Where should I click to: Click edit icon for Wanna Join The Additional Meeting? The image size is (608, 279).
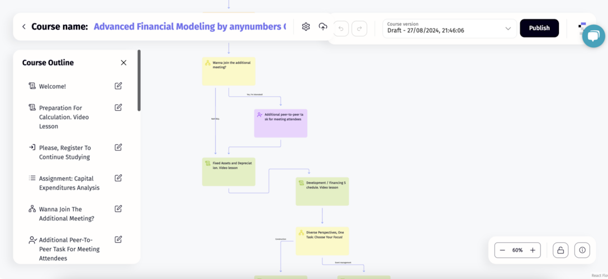click(x=118, y=209)
